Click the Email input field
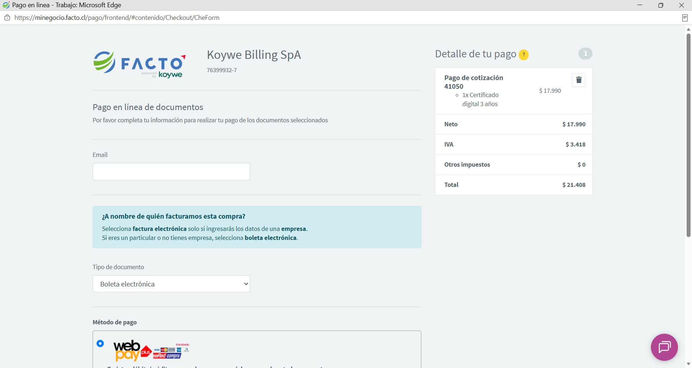Image resolution: width=692 pixels, height=368 pixels. click(x=171, y=172)
